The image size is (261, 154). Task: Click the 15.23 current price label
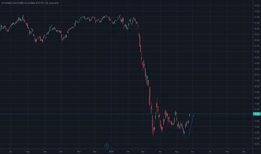(257, 114)
